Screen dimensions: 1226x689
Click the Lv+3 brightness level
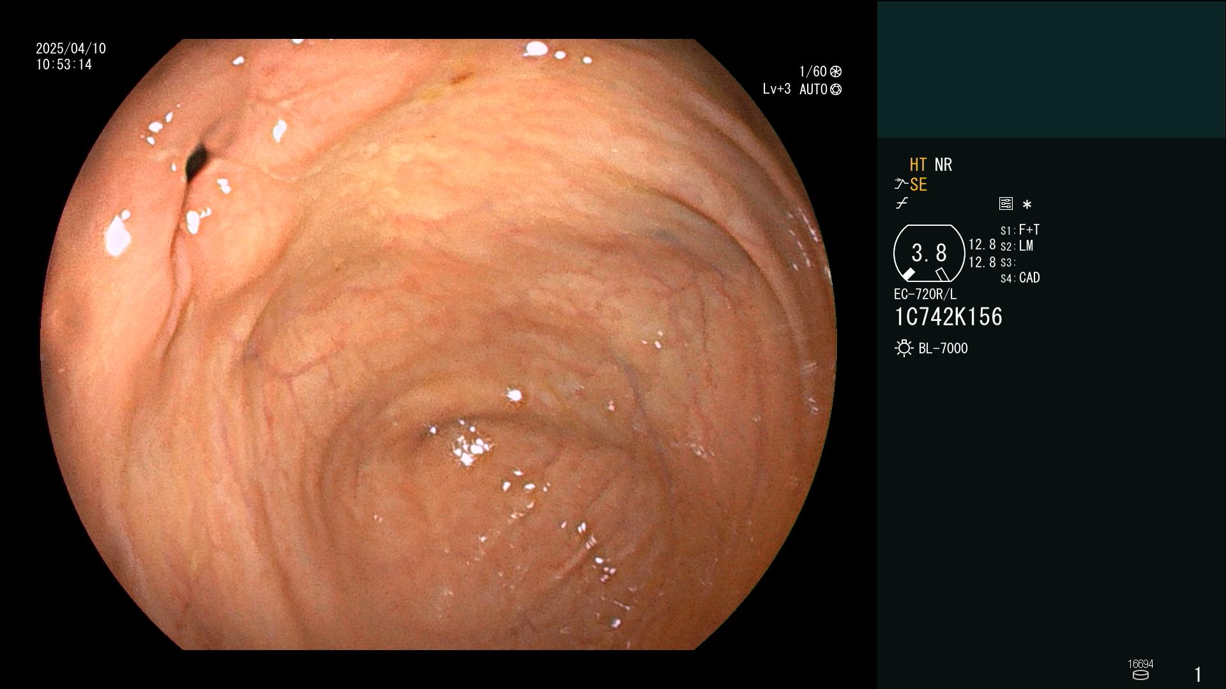776,89
